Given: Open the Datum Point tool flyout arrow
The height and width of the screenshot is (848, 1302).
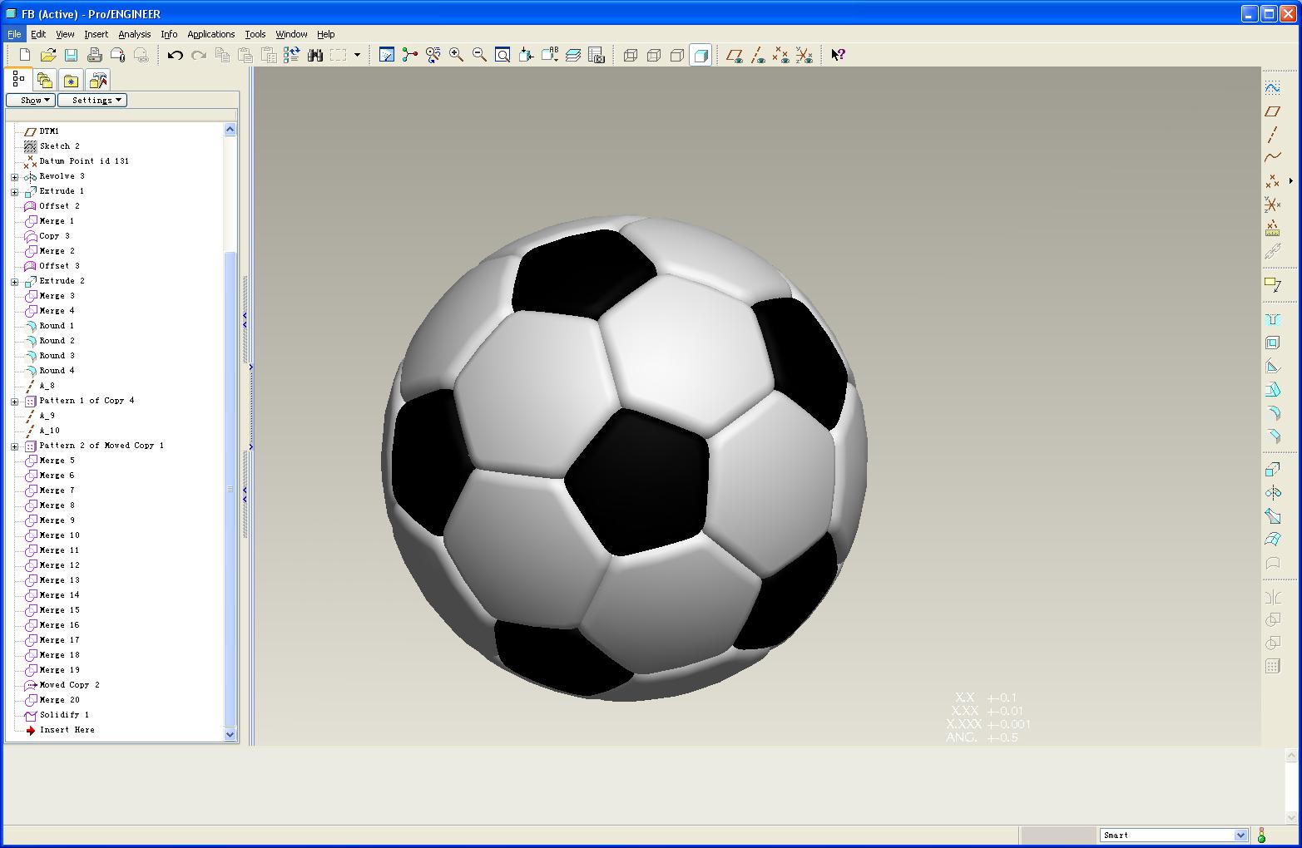Looking at the screenshot, I should point(1291,180).
